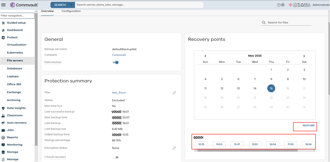Image resolution: width=330 pixels, height=162 pixels.
Task: Enable the 1-Touch recovery toggle
Action: click(116, 157)
